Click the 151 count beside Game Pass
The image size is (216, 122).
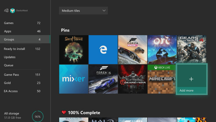tap(38, 75)
